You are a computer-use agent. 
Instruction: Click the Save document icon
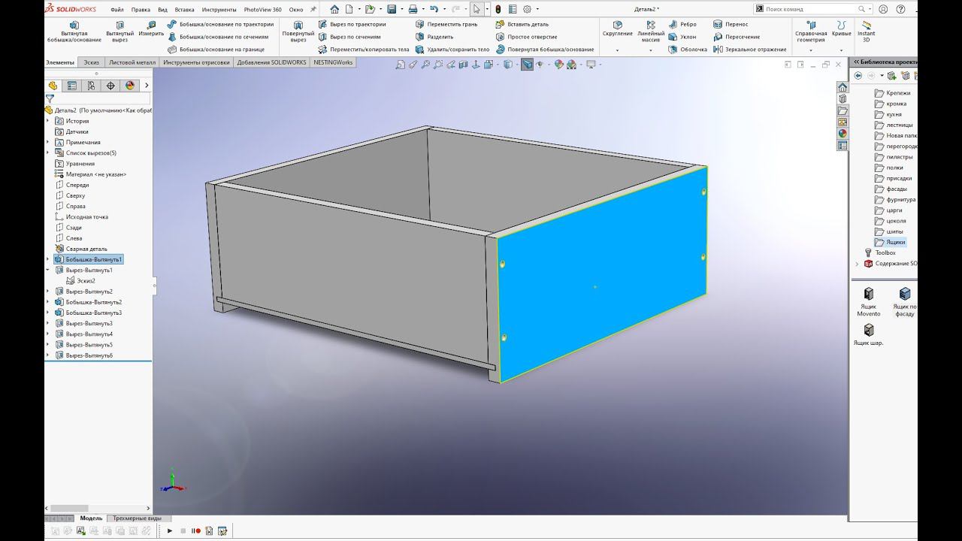coord(392,9)
